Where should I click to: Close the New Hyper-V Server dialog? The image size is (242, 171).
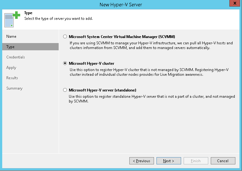(x=235, y=3)
